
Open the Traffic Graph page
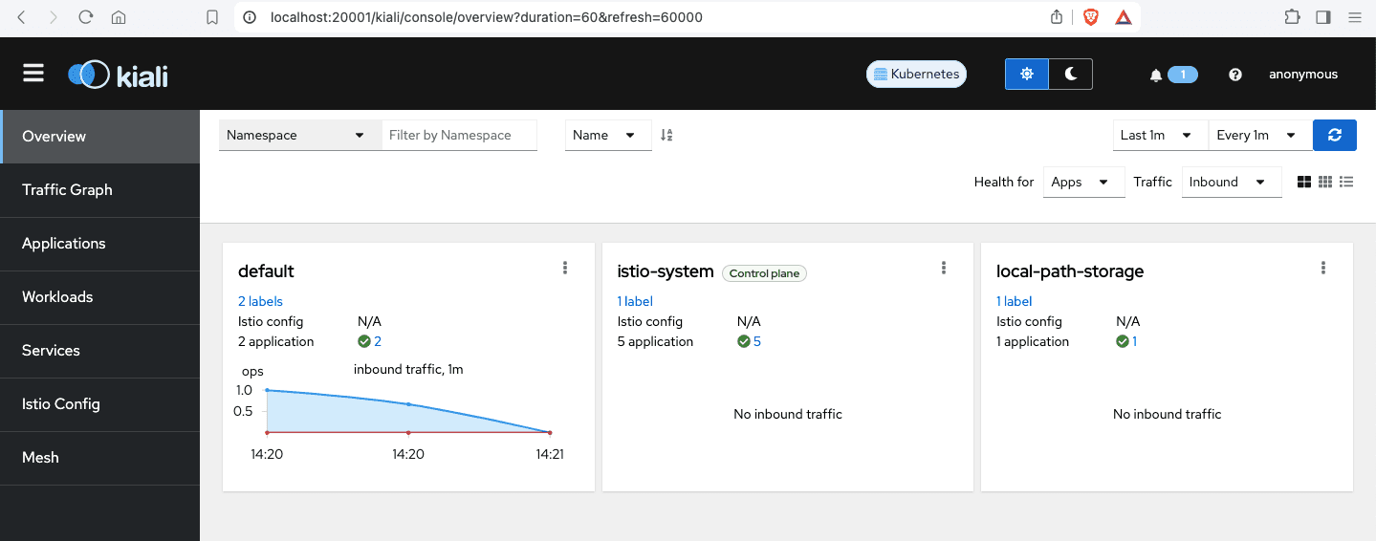coord(100,189)
